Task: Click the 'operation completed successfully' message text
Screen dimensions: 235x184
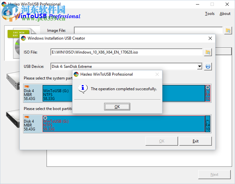Action: [x=124, y=89]
